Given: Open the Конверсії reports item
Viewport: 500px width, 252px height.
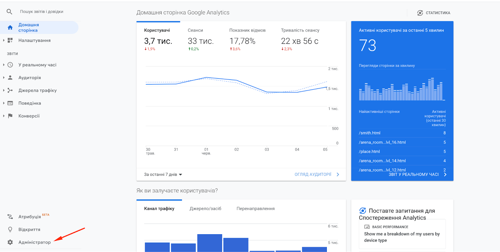Looking at the screenshot, I should pyautogui.click(x=29, y=116).
